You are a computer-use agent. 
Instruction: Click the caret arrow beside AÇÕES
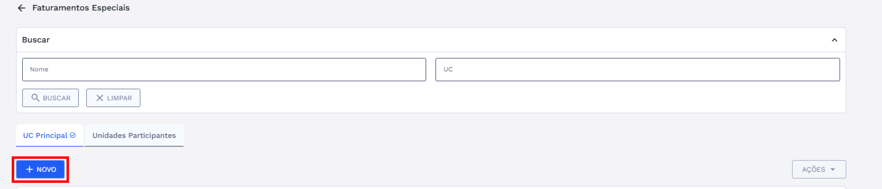(833, 170)
